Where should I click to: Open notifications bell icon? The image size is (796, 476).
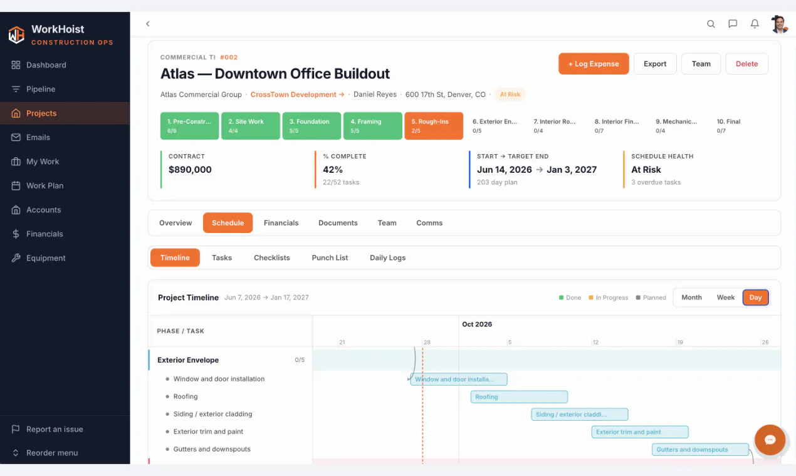click(755, 24)
